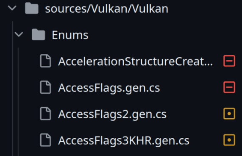Click the Enums folder icon

(38, 34)
